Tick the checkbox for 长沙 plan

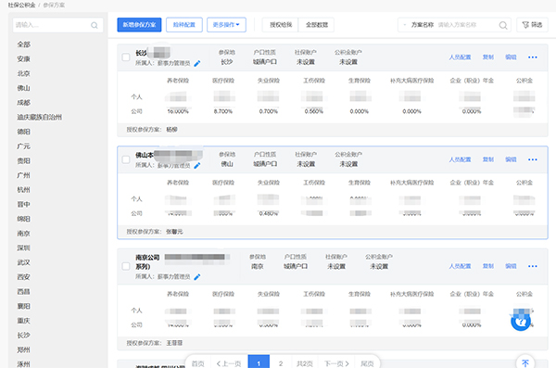coord(126,57)
